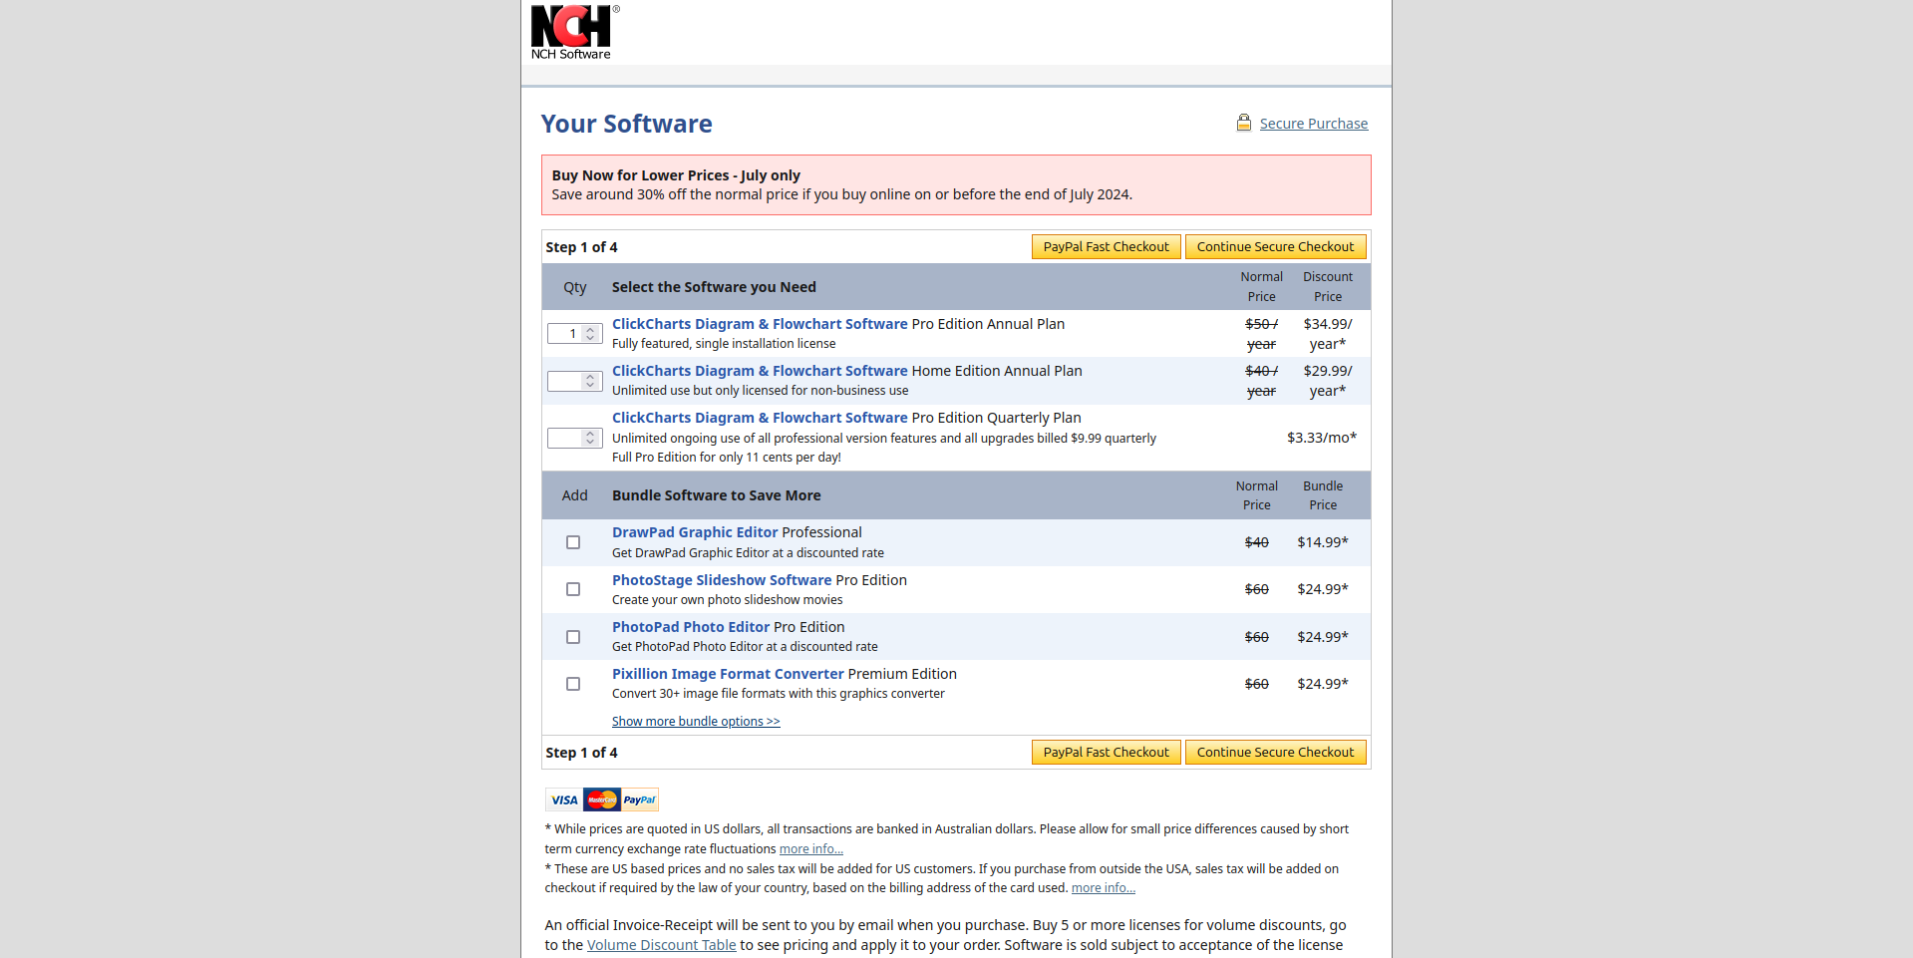Image resolution: width=1913 pixels, height=958 pixels.
Task: Increase quantity for Pro Edition Annual Plan
Action: 590,329
